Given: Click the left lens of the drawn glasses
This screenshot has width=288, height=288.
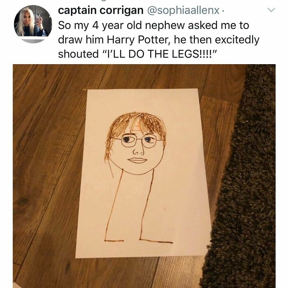Looking at the screenshot, I should [x=128, y=141].
